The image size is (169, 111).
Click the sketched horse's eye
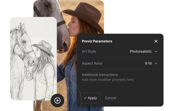point(24,42)
